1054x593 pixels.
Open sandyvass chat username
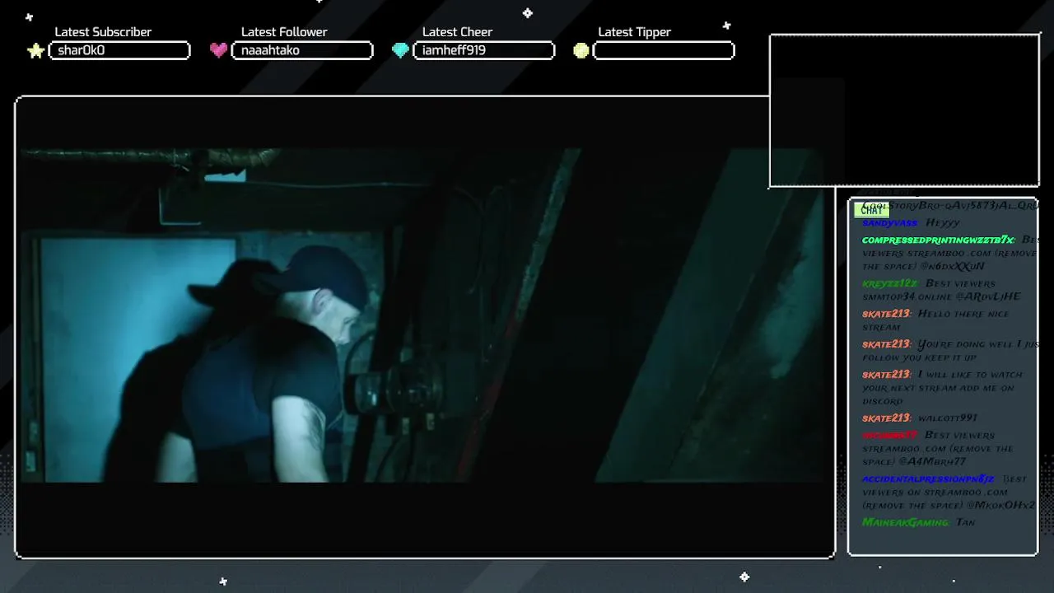click(x=889, y=223)
